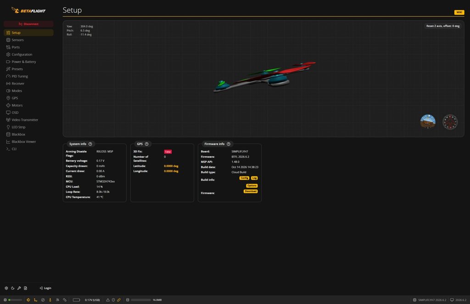This screenshot has width=470, height=304.
Task: Click the failsafe shield status icon
Action: (x=113, y=300)
